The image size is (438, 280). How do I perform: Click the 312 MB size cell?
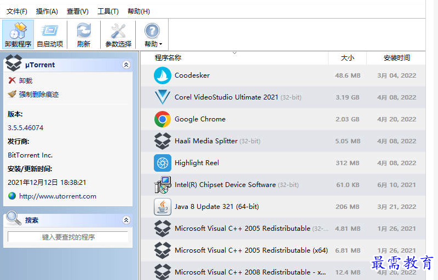click(348, 163)
